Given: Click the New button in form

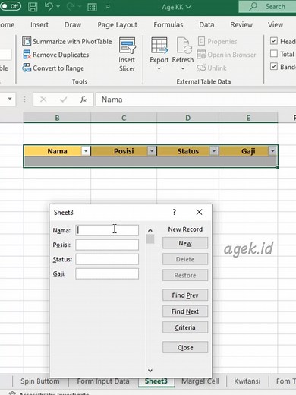Looking at the screenshot, I should [185, 243].
